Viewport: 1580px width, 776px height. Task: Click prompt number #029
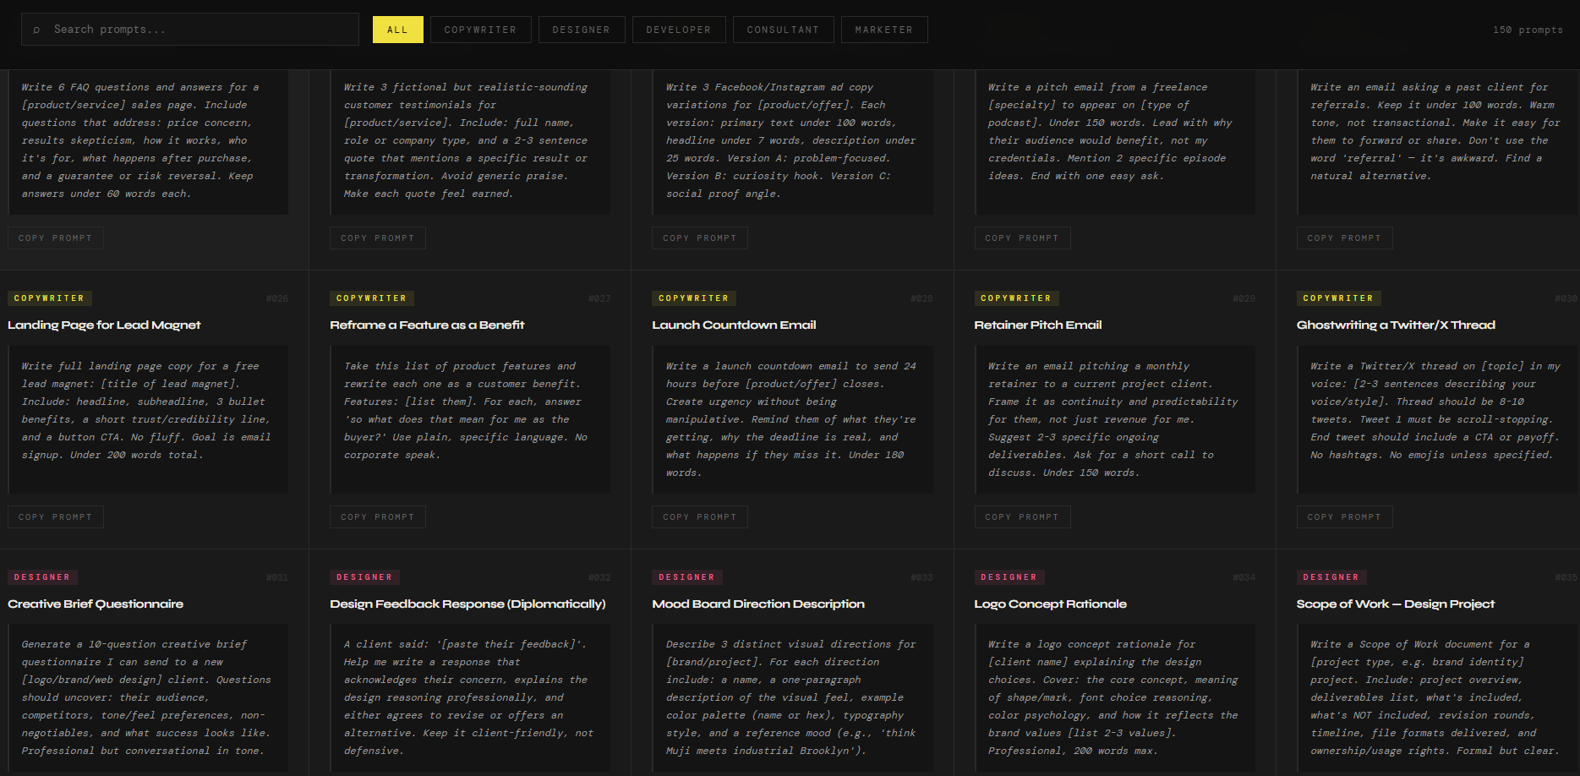point(1244,299)
